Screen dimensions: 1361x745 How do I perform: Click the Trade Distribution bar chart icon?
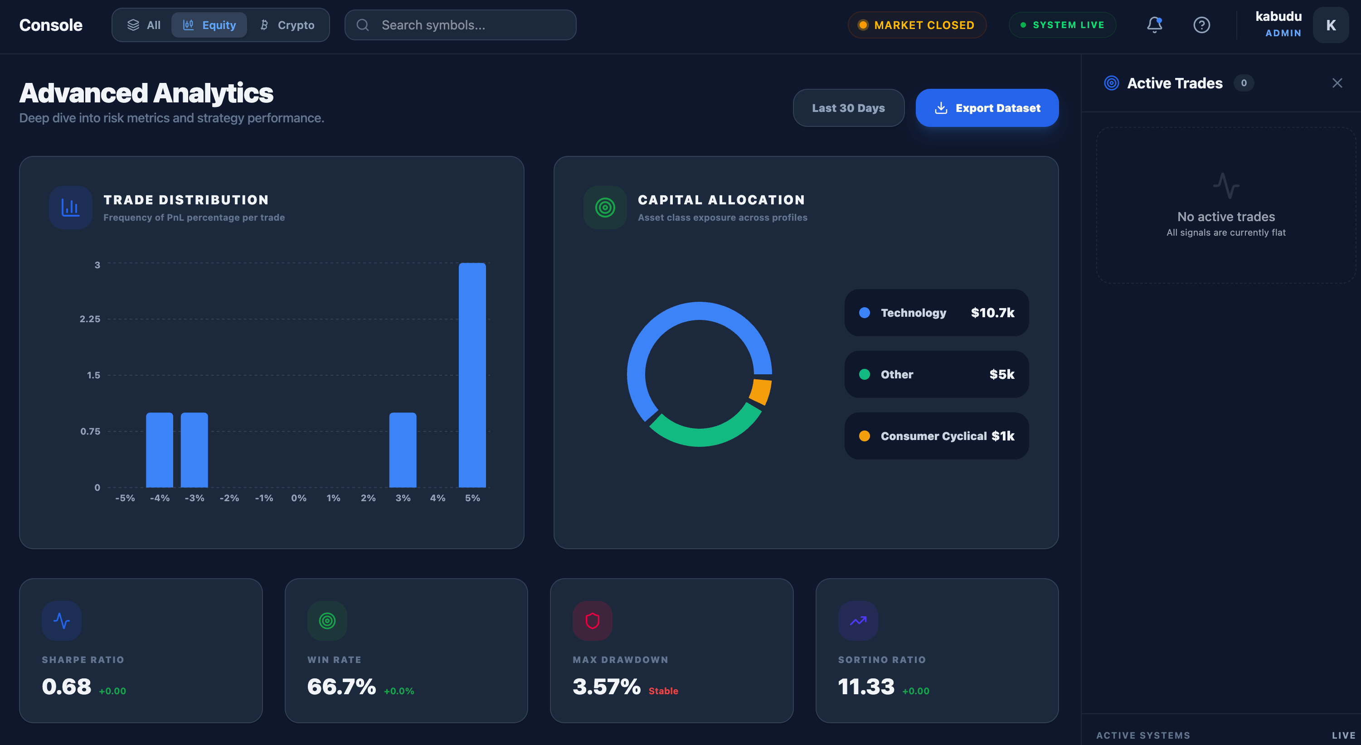pos(70,208)
